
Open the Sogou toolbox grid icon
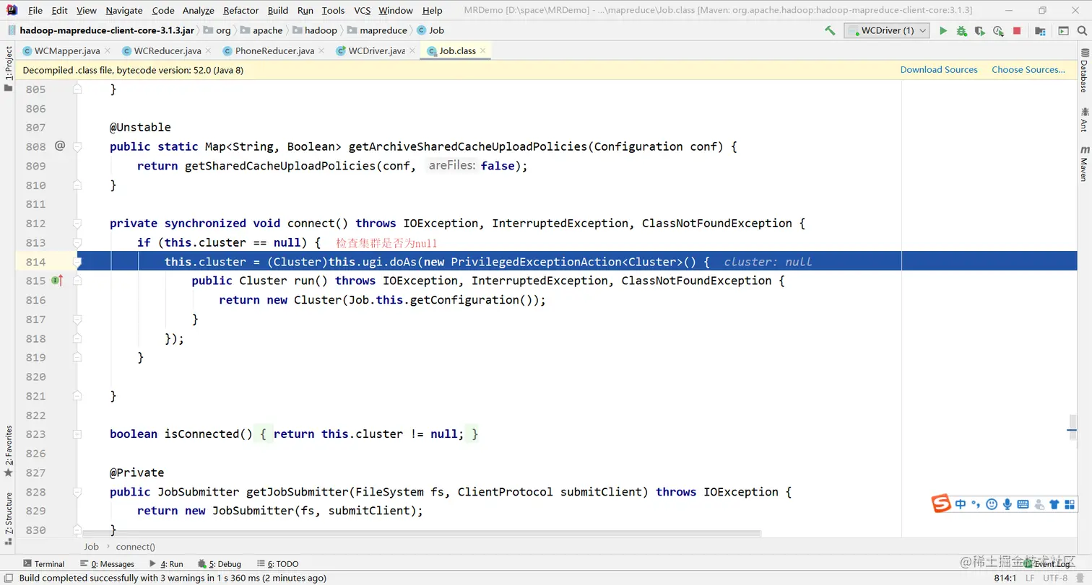tap(1068, 504)
